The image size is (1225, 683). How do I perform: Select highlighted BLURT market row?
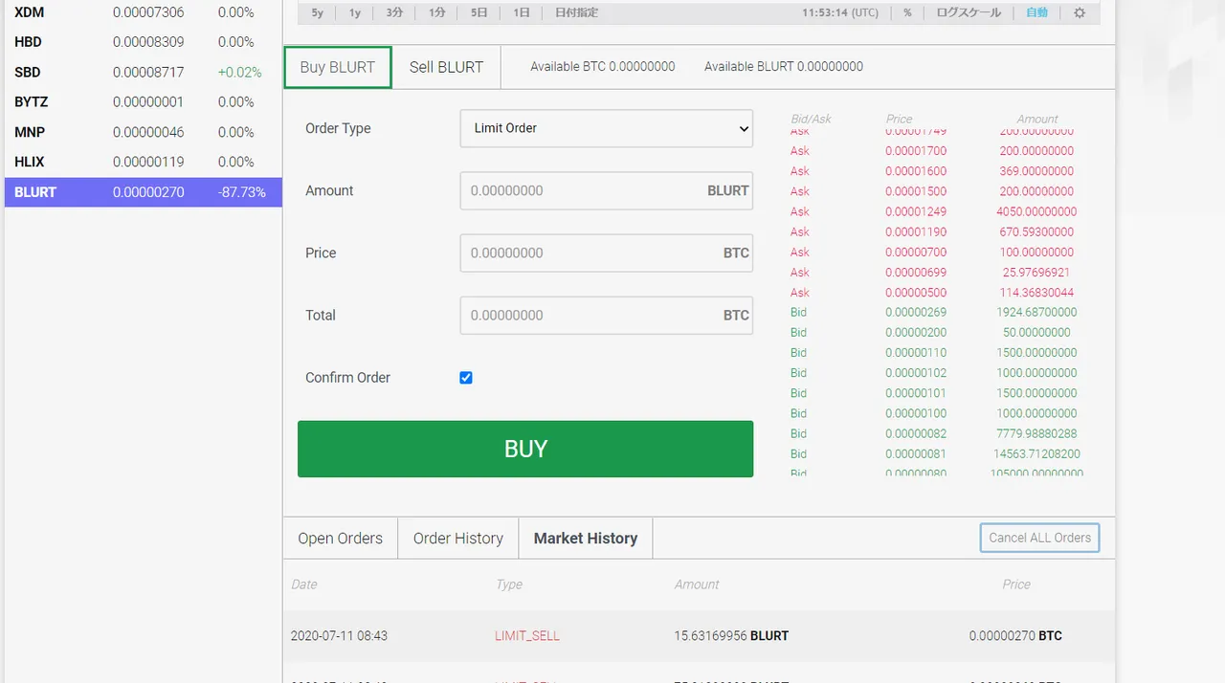(144, 192)
